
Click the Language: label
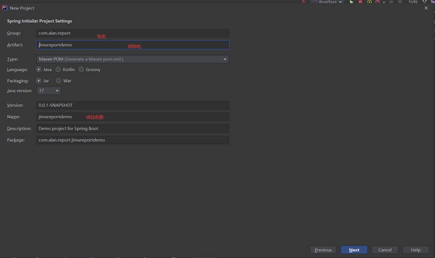coord(17,70)
